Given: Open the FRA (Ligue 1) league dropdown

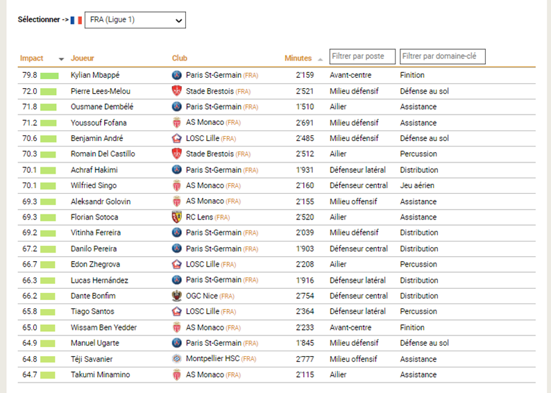Looking at the screenshot, I should 135,20.
